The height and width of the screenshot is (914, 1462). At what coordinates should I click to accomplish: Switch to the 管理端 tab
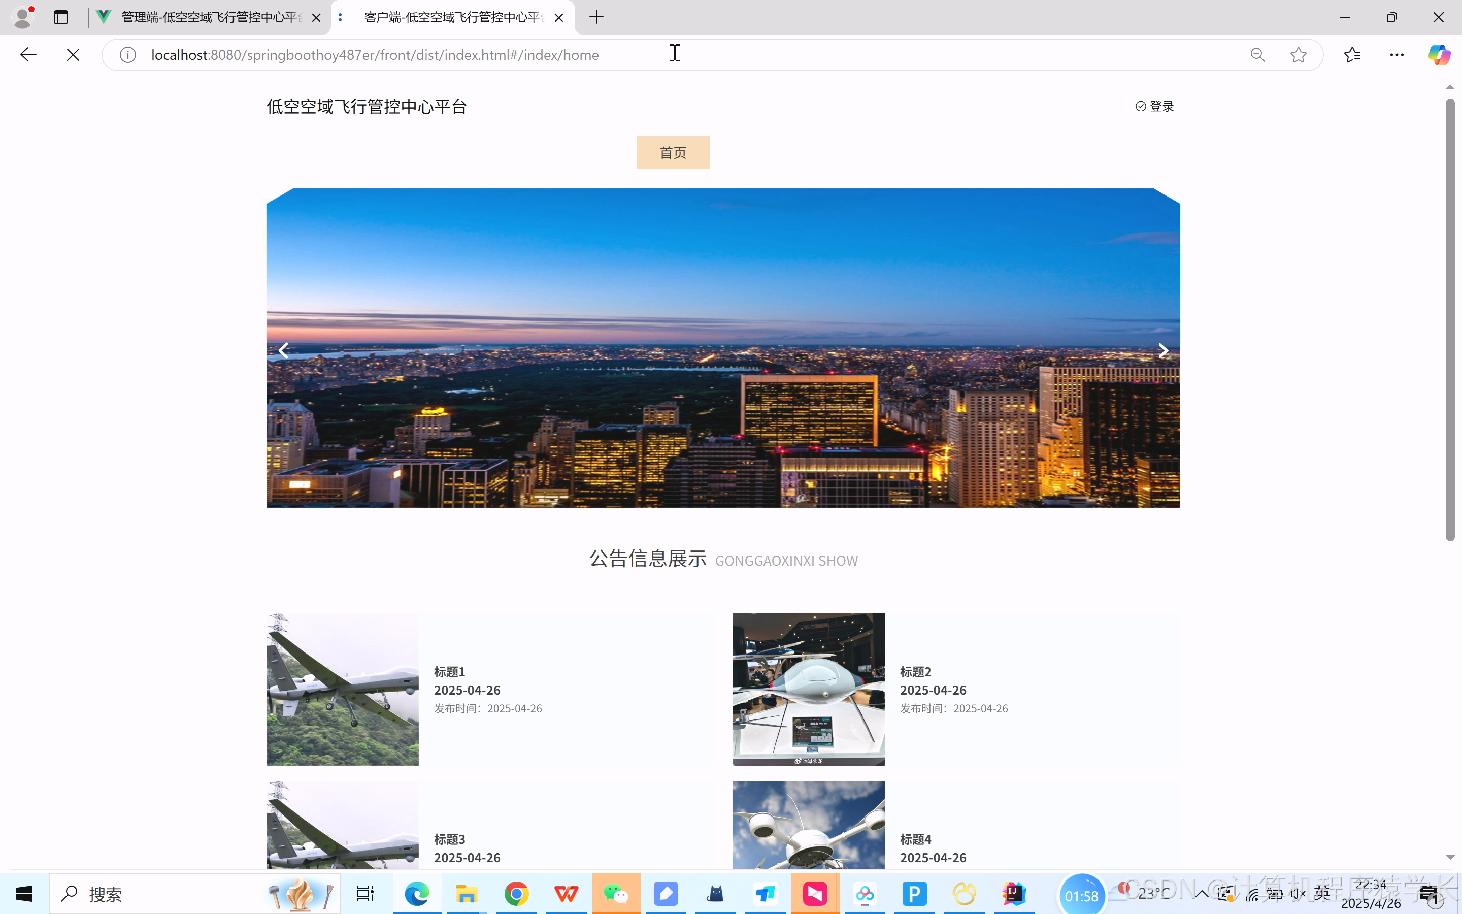(x=200, y=18)
